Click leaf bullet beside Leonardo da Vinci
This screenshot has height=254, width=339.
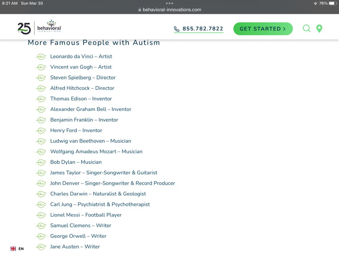[x=41, y=57]
